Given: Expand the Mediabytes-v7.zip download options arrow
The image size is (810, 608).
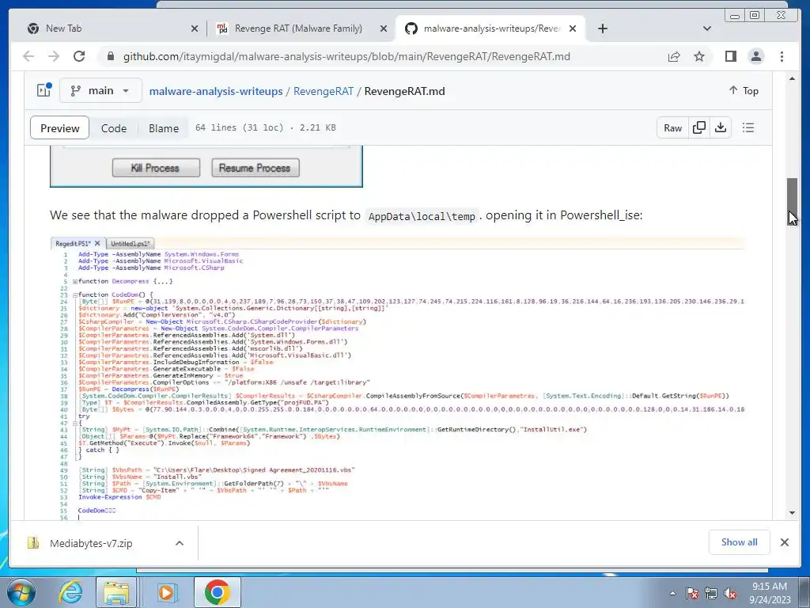Looking at the screenshot, I should [x=180, y=543].
